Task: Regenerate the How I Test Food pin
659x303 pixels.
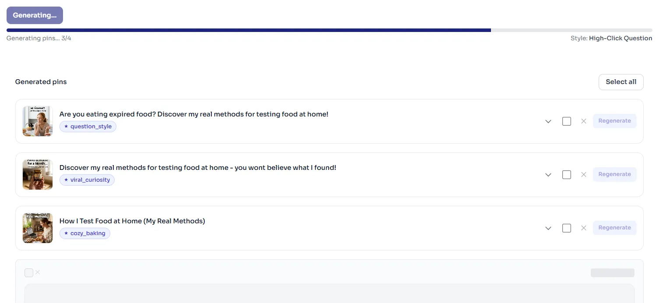Action: click(614, 228)
